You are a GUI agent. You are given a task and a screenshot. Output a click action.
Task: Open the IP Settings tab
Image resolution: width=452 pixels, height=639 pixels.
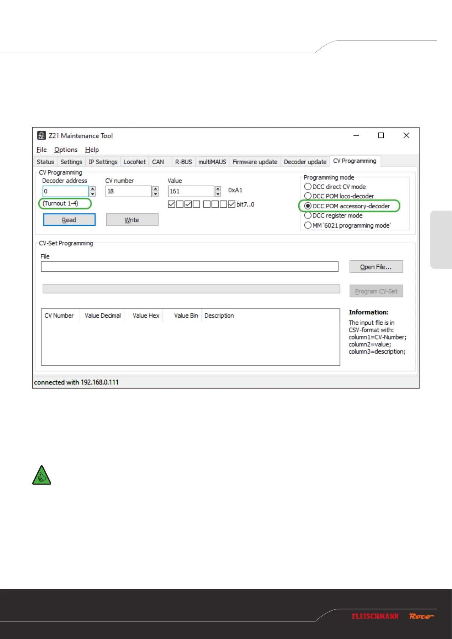[103, 162]
